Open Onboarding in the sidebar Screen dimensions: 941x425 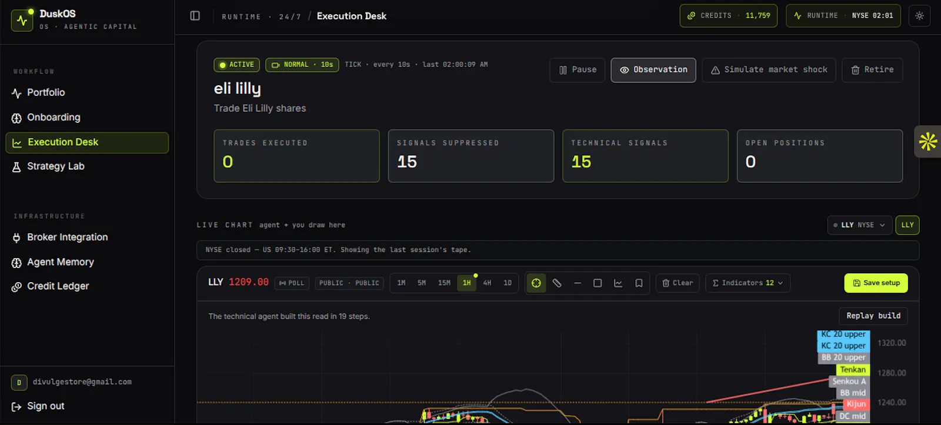pos(87,118)
